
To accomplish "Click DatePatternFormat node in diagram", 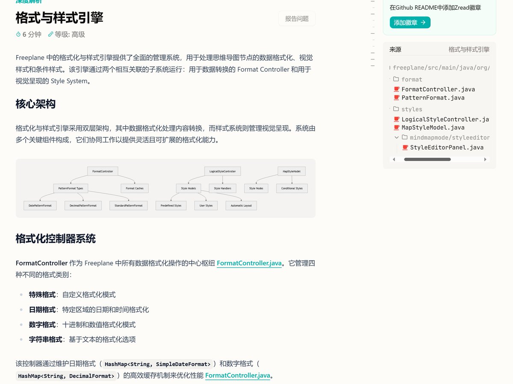I will point(40,206).
